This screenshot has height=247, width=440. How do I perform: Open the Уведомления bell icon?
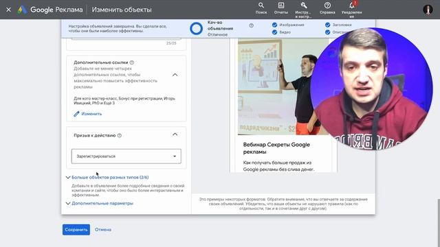tap(351, 9)
